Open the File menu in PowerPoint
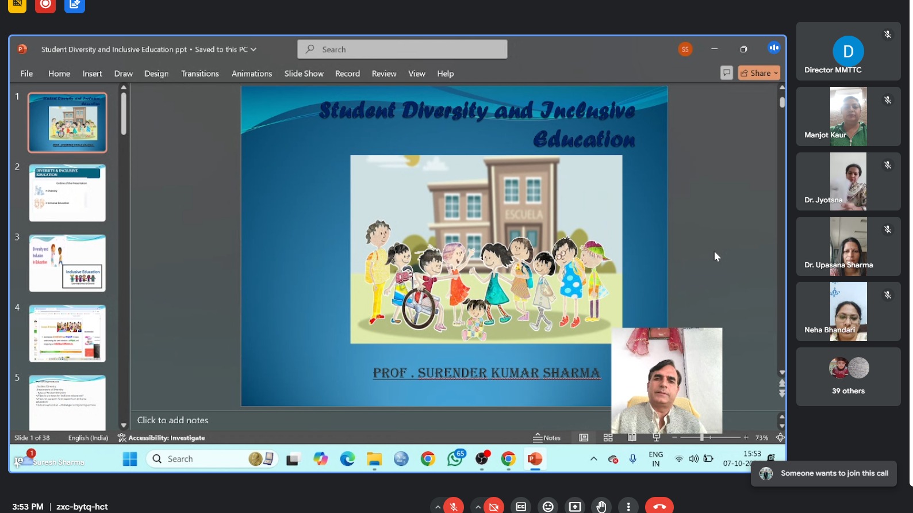913x513 pixels. [x=26, y=74]
